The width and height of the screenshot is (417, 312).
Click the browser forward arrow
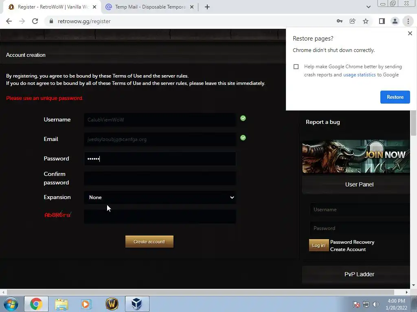22,21
